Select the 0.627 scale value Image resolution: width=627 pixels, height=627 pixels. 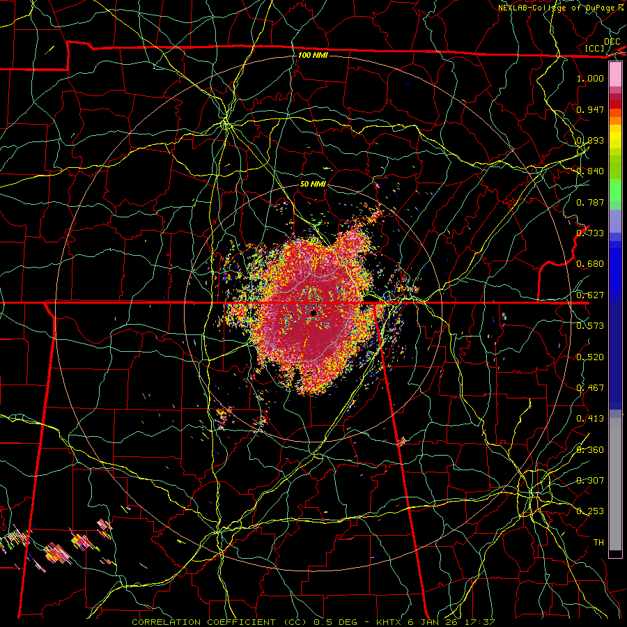590,295
